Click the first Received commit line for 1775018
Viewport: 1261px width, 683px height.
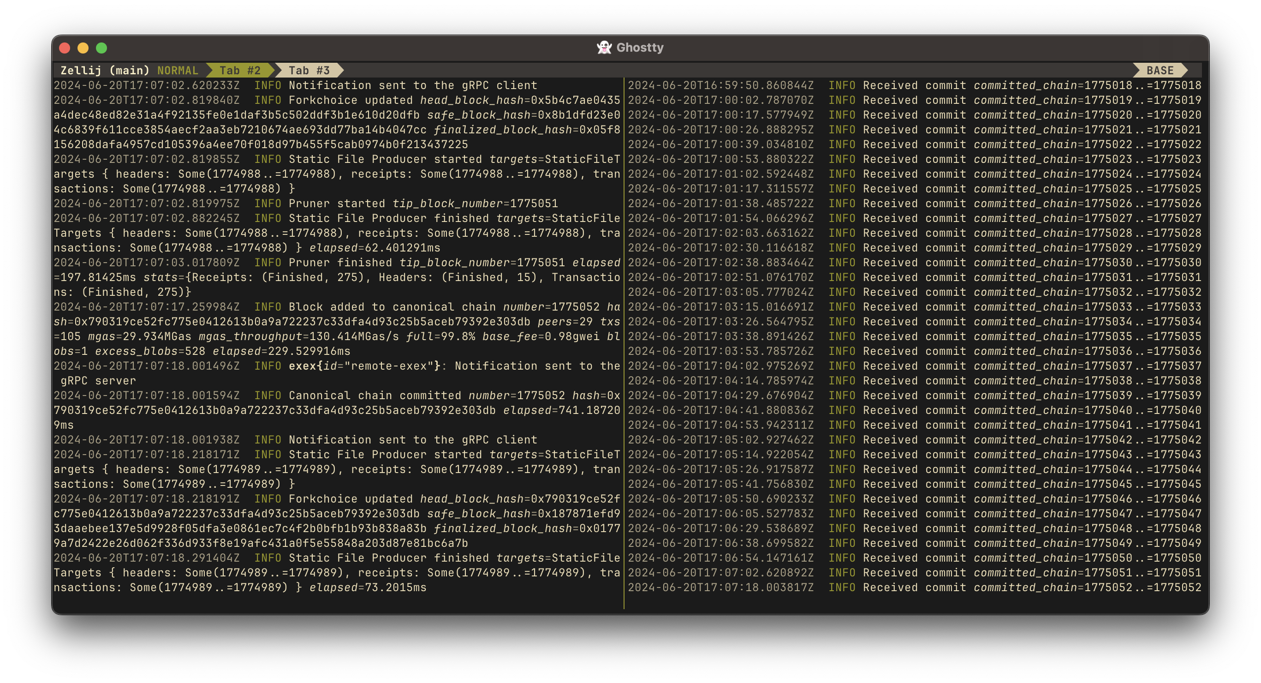coord(915,85)
